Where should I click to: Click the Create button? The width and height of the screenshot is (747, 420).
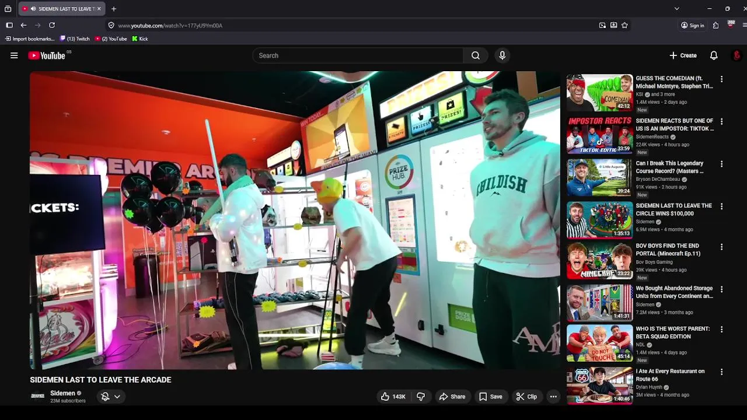pos(683,55)
